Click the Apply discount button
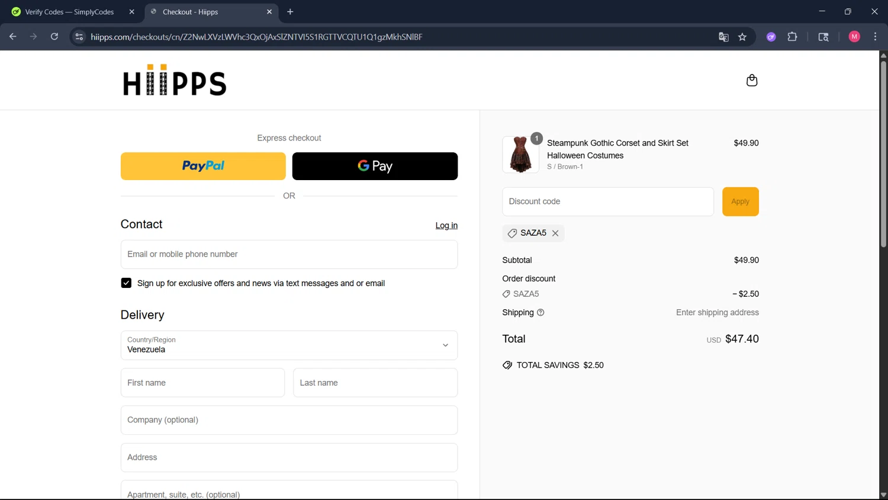 click(x=740, y=201)
